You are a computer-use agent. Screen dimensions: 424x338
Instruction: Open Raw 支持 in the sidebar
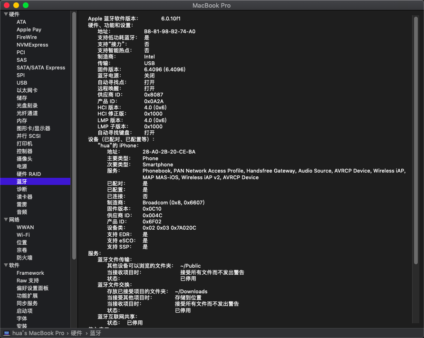(28, 280)
